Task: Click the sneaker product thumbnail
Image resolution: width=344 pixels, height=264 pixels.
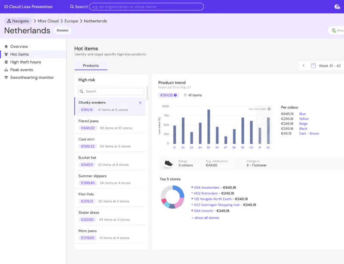Action: (168, 163)
